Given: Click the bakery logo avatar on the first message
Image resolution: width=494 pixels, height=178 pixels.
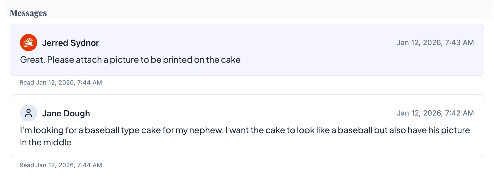Looking at the screenshot, I should (x=28, y=42).
